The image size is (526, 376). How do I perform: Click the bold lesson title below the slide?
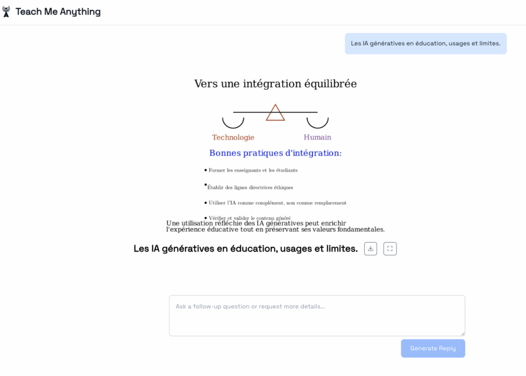click(246, 249)
